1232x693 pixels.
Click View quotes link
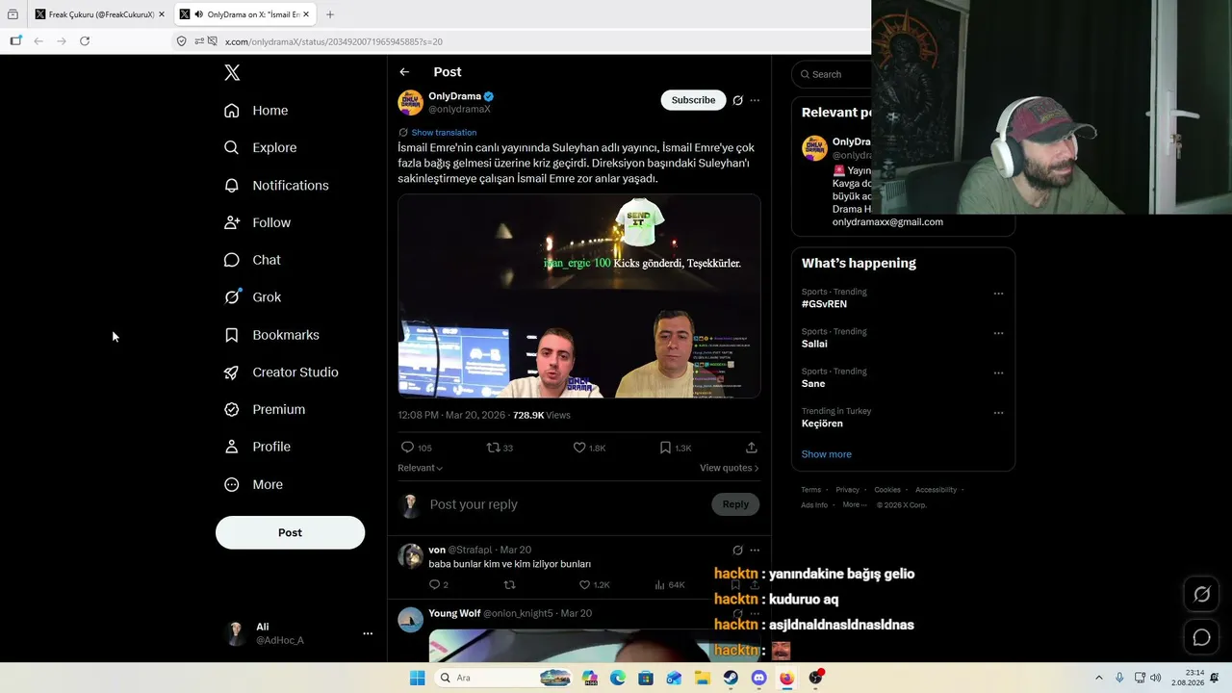(x=729, y=468)
